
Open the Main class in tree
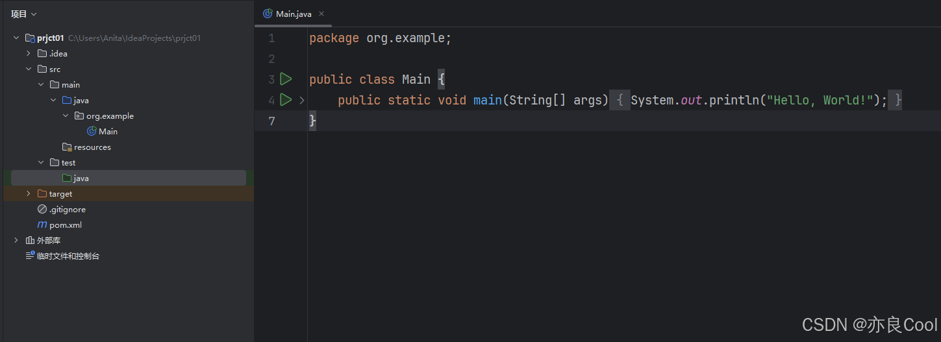(108, 132)
